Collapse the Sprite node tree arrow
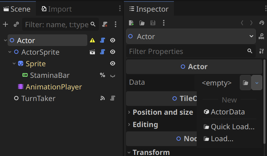 pyautogui.click(x=14, y=64)
